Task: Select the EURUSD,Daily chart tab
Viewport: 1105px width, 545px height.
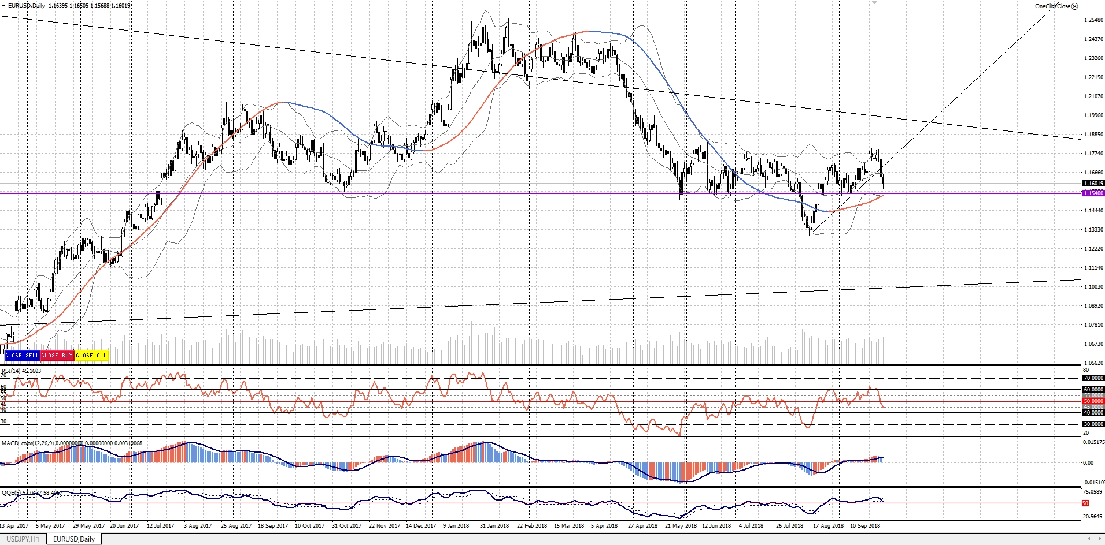Action: (73, 539)
